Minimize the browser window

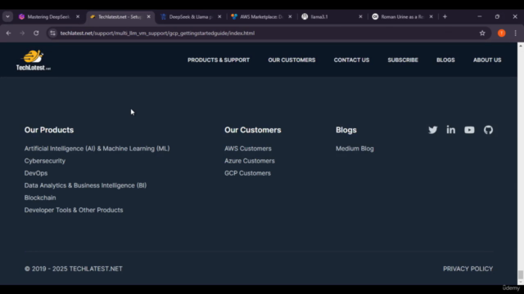(480, 16)
